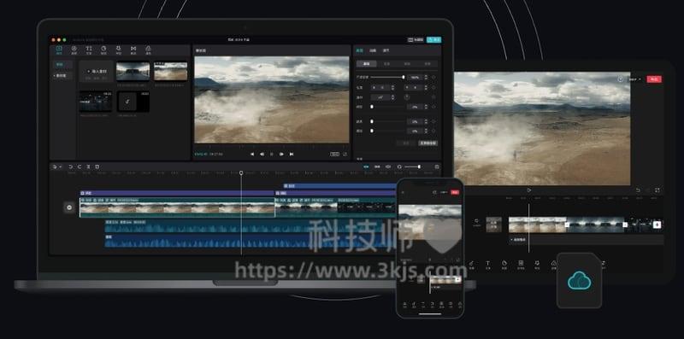684x339 pixels.
Task: Click the undo arrow above the laptop timeline
Action: (71, 167)
